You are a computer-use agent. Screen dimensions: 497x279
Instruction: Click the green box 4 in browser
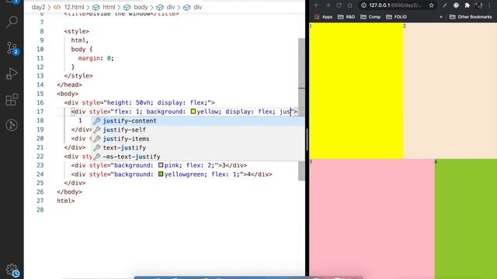click(466, 219)
